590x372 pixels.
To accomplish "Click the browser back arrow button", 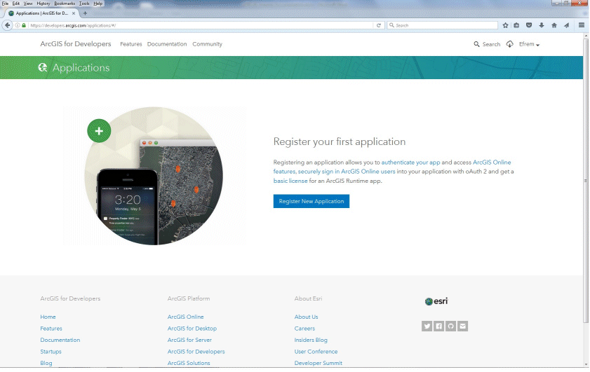I will click(x=7, y=25).
